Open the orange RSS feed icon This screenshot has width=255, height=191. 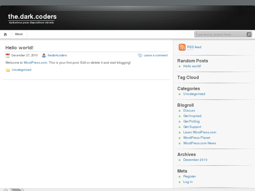182,47
